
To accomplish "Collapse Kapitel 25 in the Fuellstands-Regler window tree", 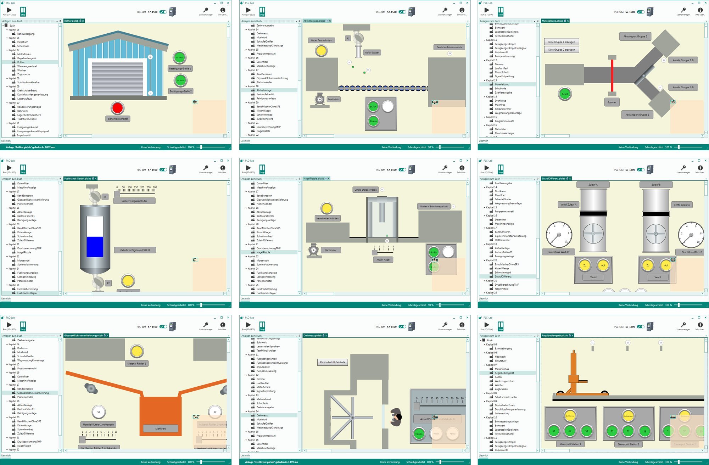I will [7, 285].
